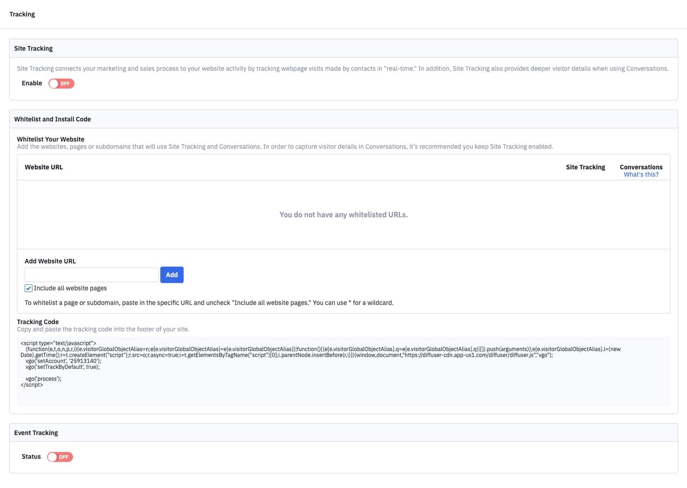Viewport: 687px width, 488px height.
Task: Select the tracking code script block
Action: [343, 372]
